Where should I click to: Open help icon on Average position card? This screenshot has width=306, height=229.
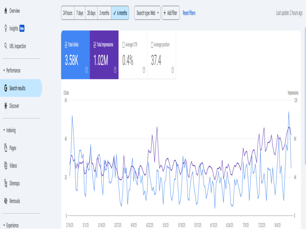click(173, 70)
